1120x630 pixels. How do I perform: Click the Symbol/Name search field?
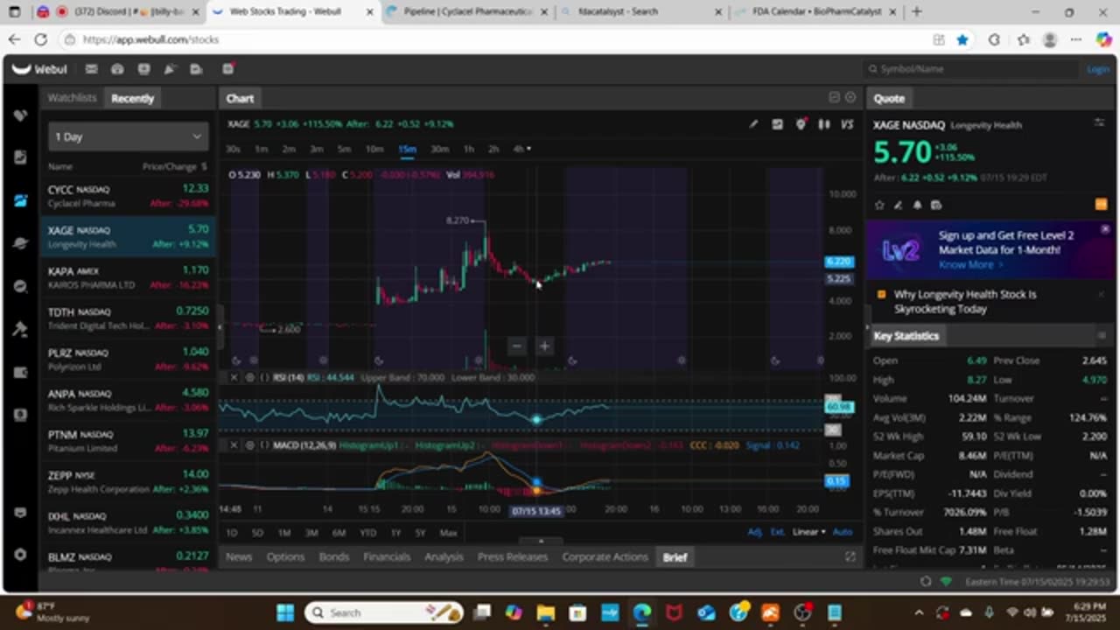coord(971,69)
